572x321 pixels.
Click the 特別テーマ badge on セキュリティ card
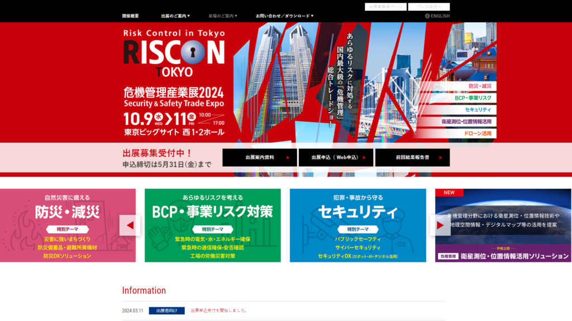(x=358, y=229)
